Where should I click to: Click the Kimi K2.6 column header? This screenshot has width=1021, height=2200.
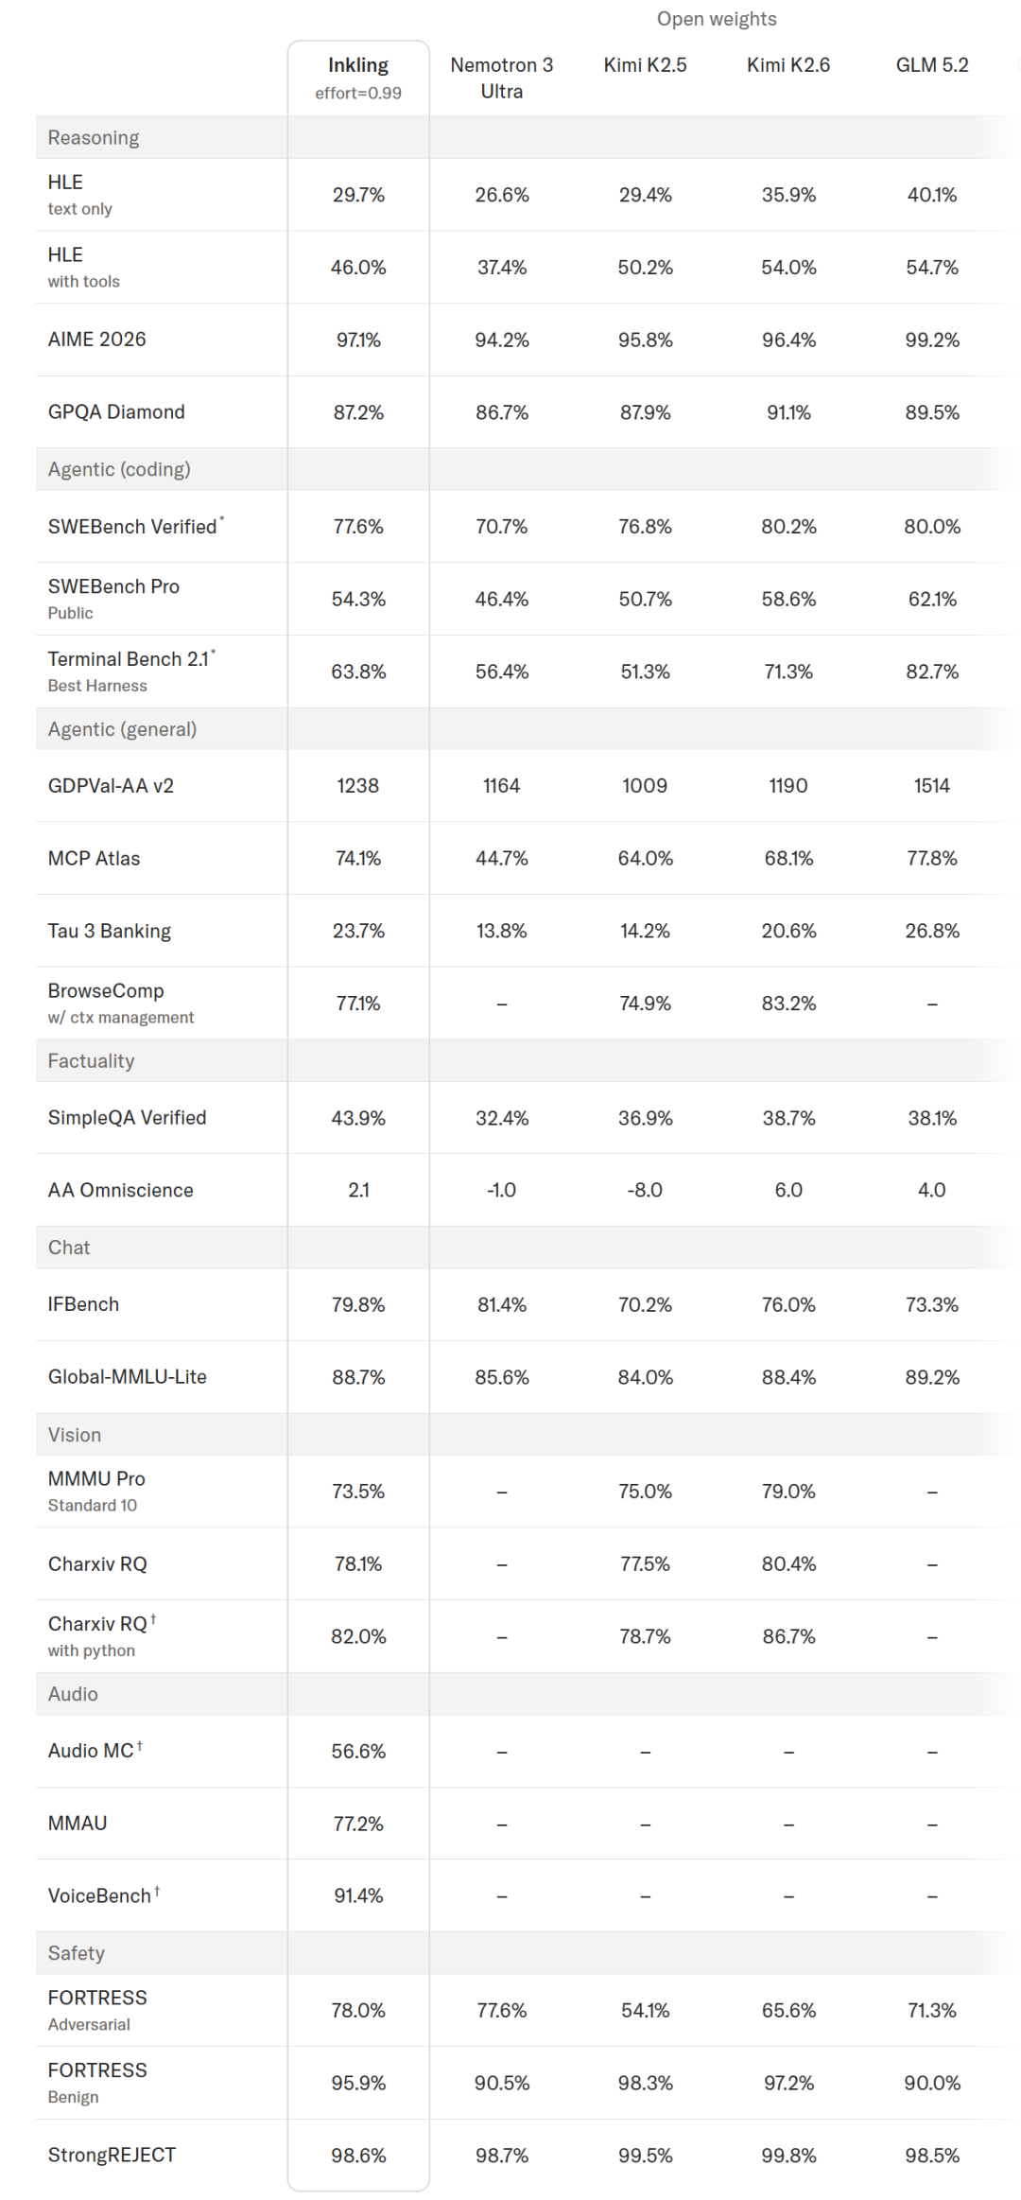point(788,65)
